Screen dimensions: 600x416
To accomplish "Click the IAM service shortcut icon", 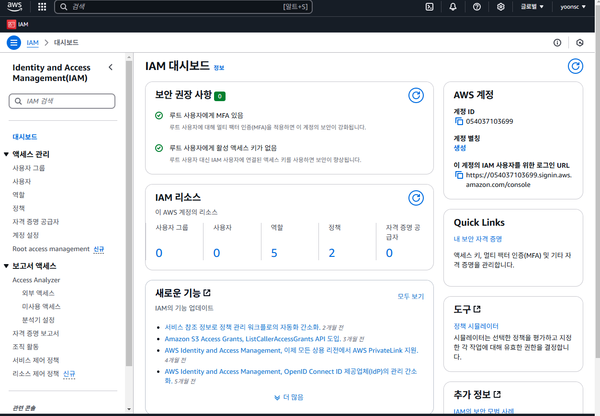I will [x=11, y=24].
